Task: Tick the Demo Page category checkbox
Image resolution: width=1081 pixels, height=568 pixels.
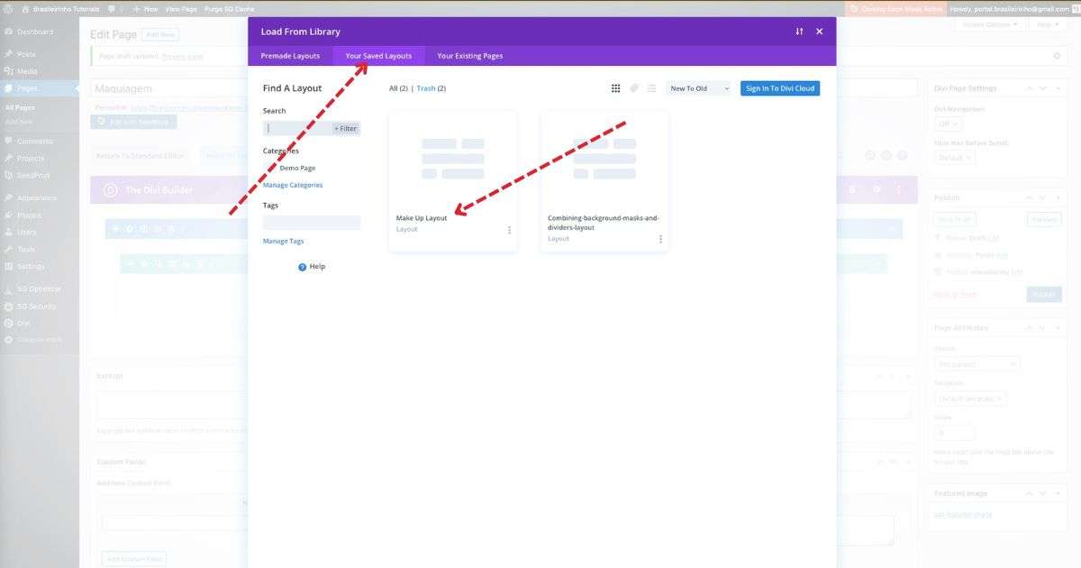Action: click(x=270, y=168)
